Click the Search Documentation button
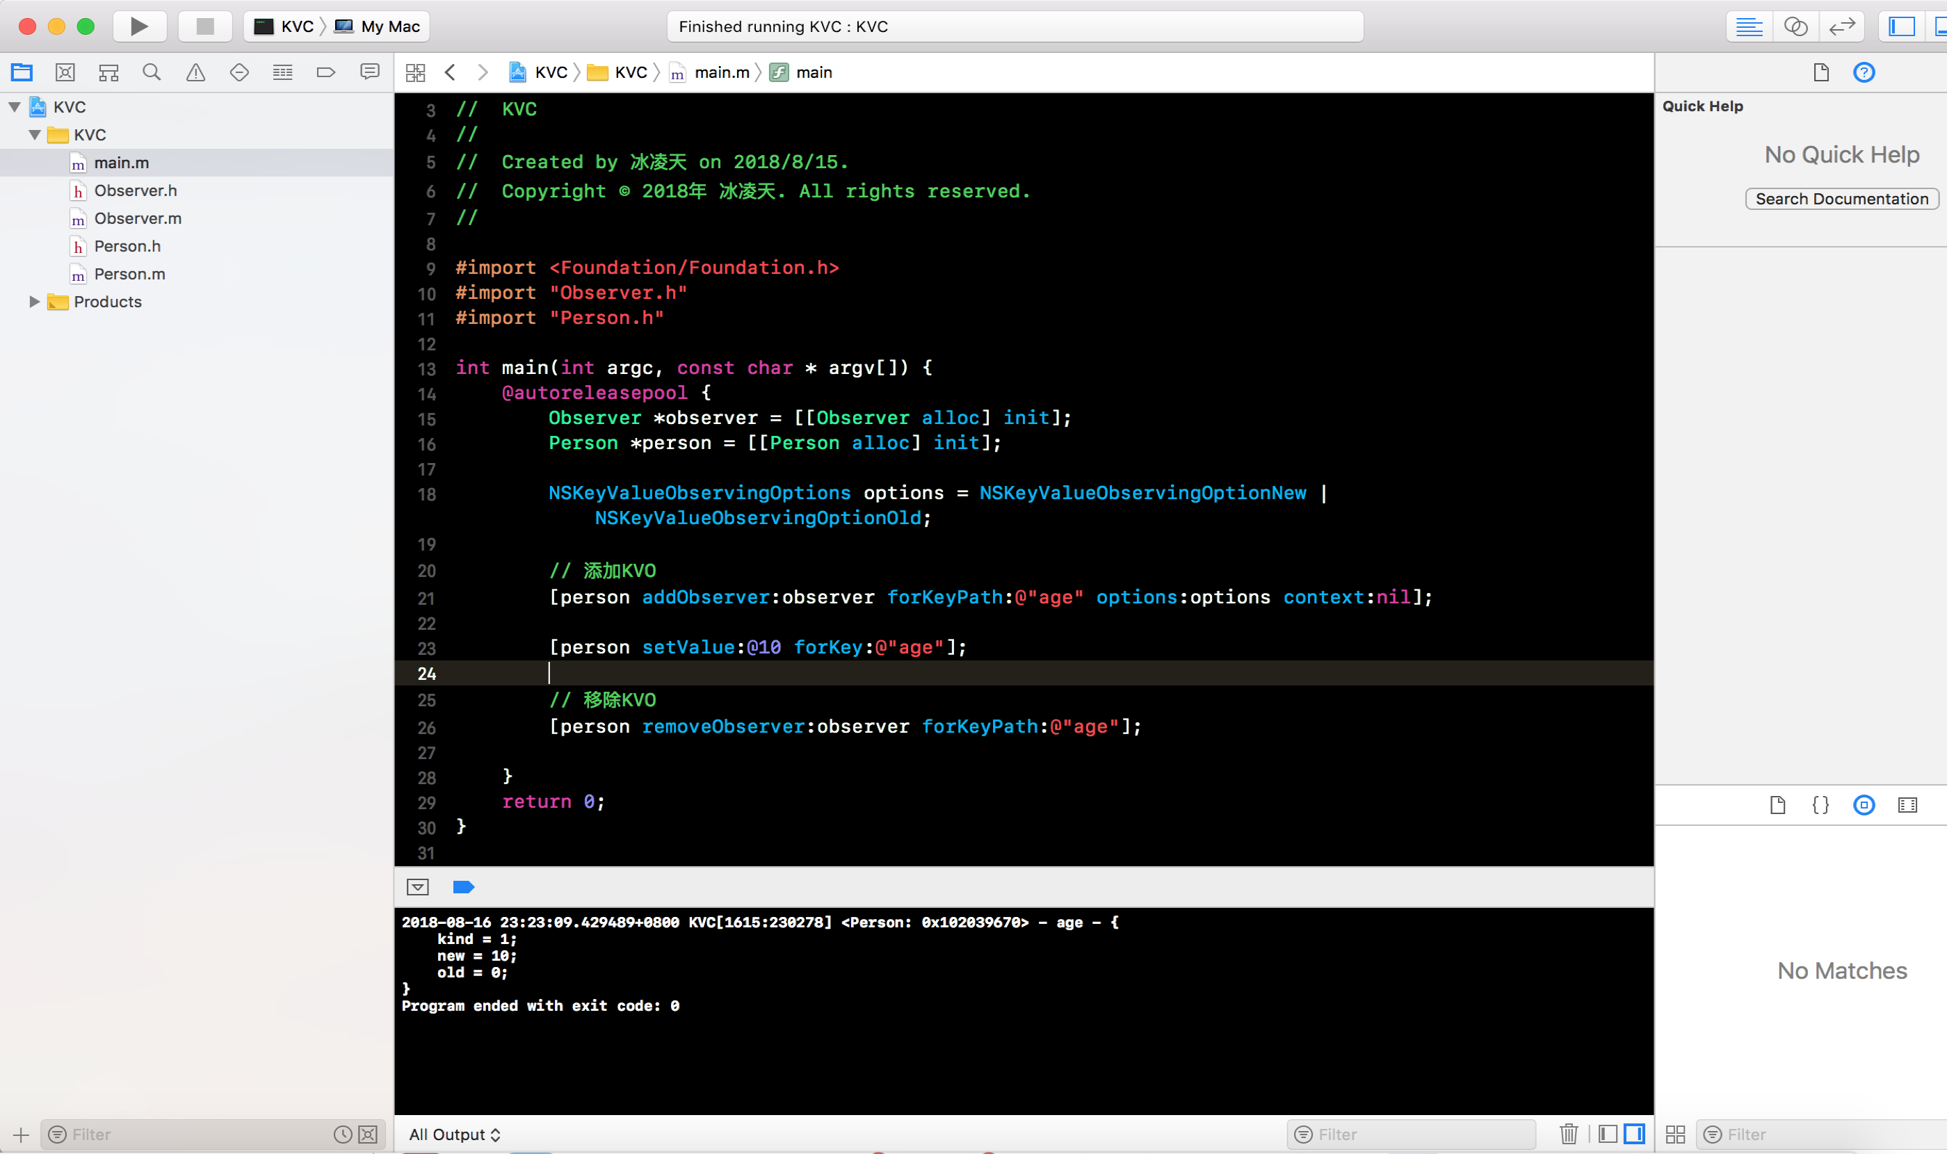Image resolution: width=1947 pixels, height=1154 pixels. coord(1841,199)
